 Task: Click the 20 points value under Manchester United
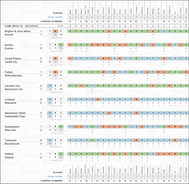point(49,116)
